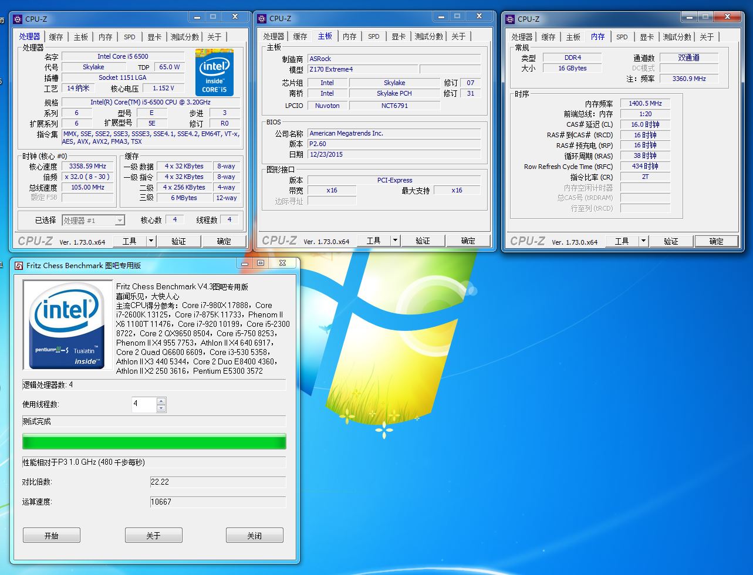Viewport: 753px width, 575px height.
Task: Decrease thread count with down spinner arrow
Action: tap(161, 408)
